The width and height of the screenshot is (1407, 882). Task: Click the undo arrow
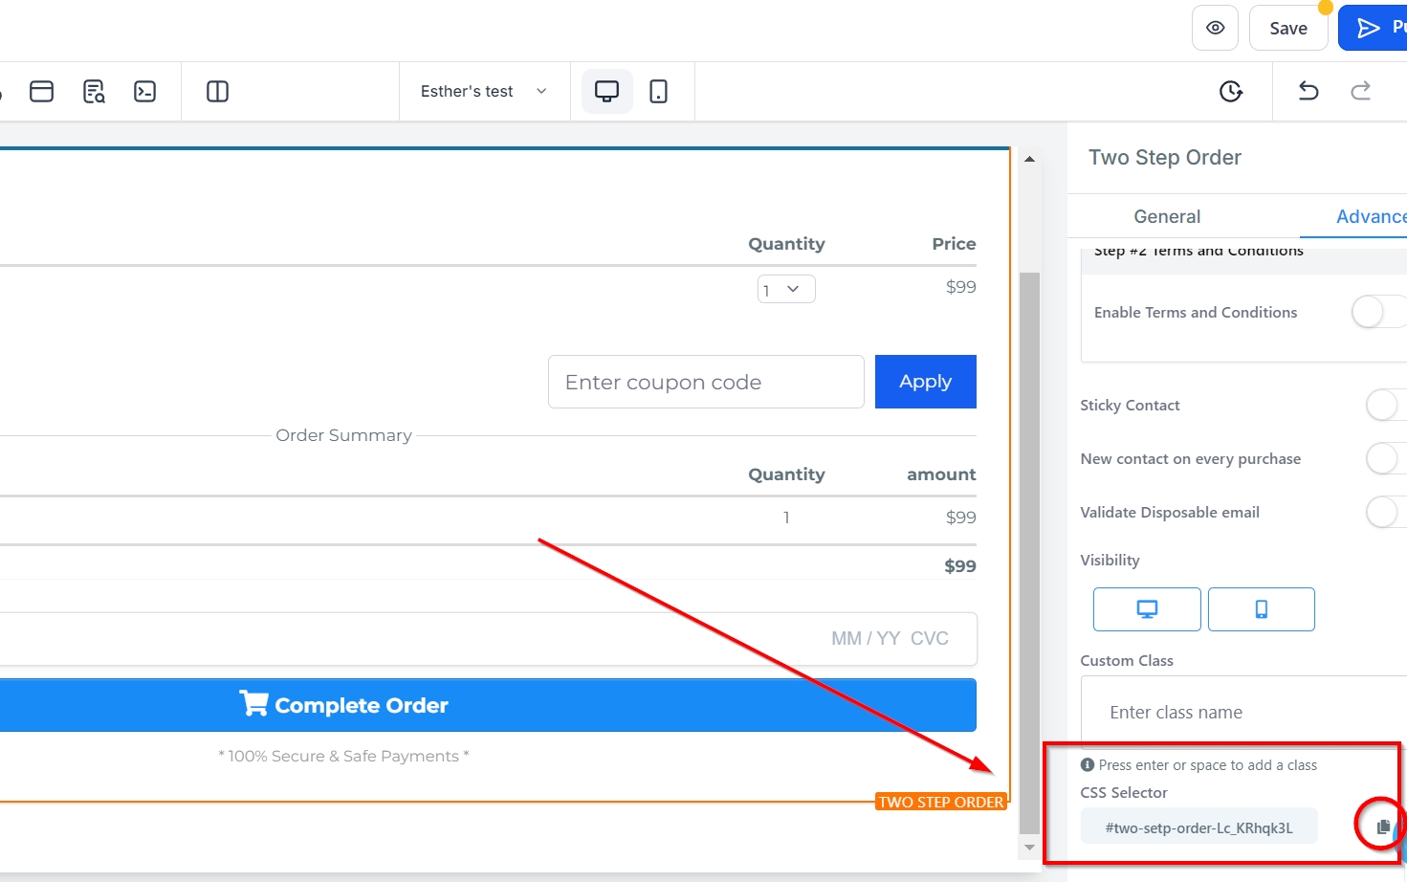click(1308, 91)
